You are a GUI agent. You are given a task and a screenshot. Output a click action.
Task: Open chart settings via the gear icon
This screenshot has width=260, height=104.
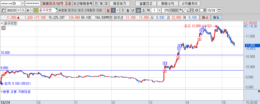point(197,10)
